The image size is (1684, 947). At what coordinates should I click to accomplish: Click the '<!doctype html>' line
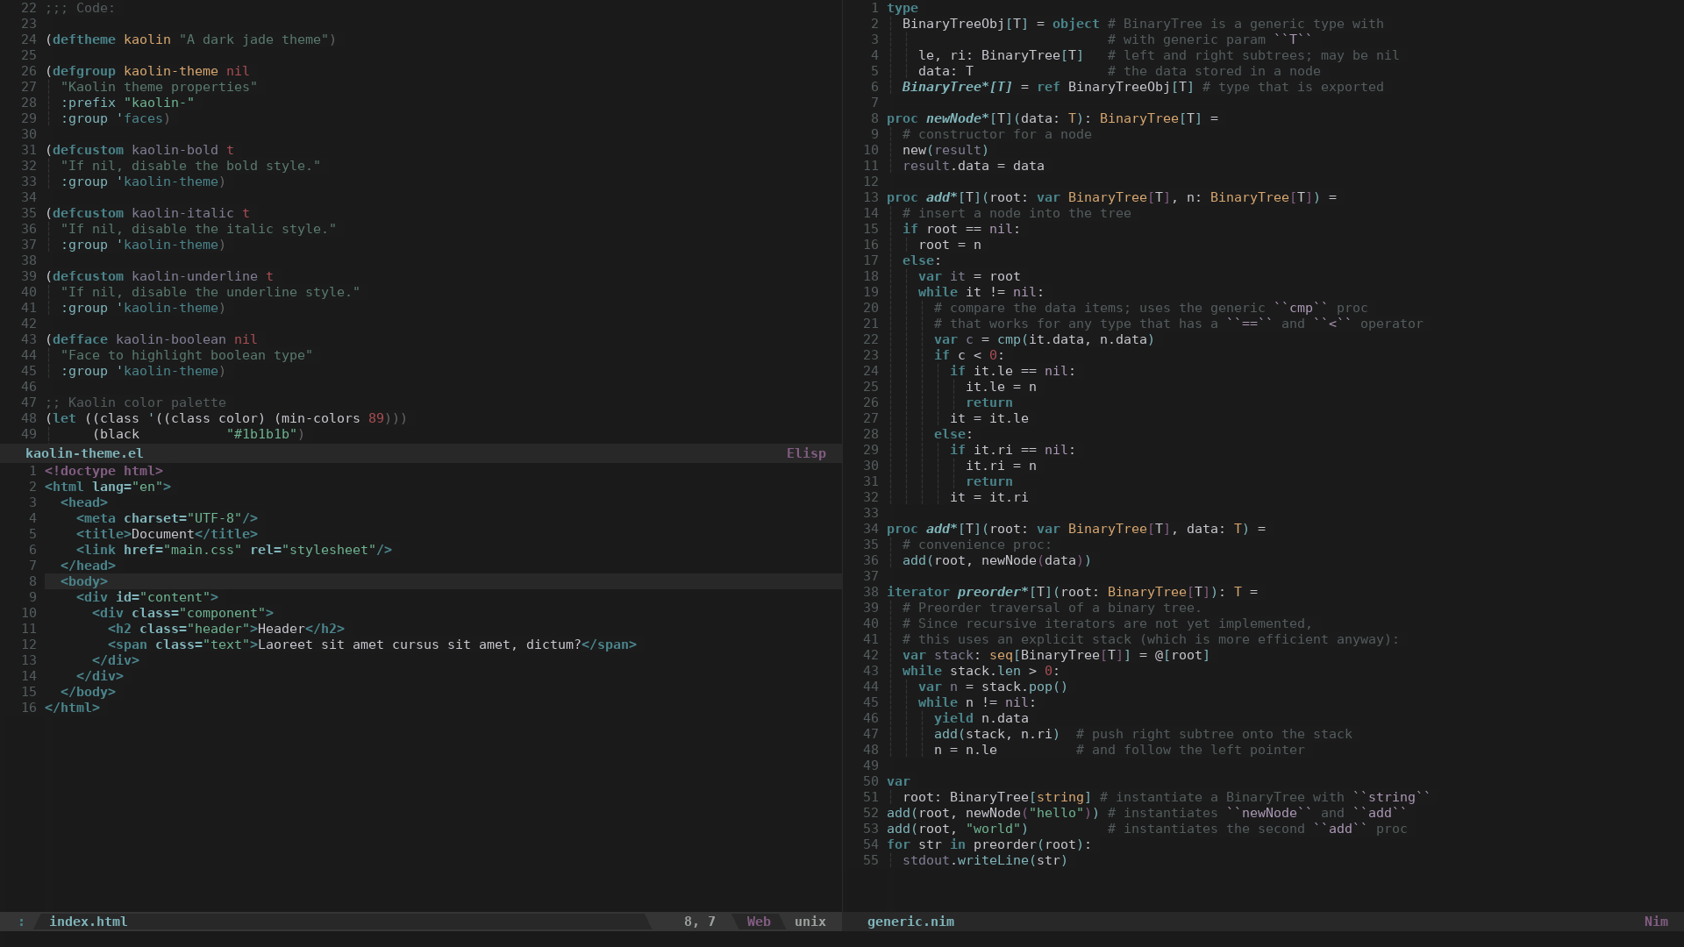point(104,471)
